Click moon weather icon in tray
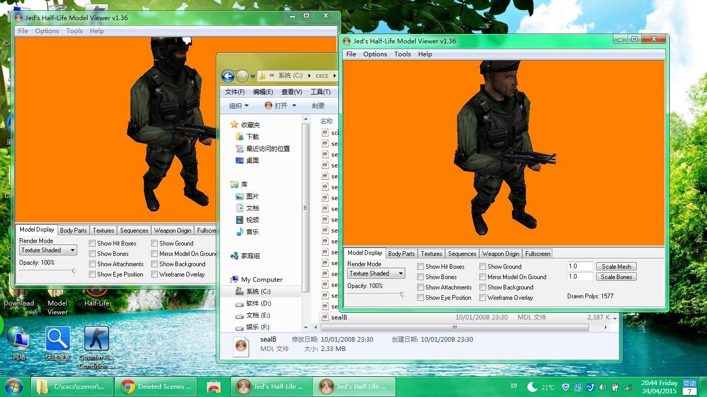 pyautogui.click(x=532, y=387)
